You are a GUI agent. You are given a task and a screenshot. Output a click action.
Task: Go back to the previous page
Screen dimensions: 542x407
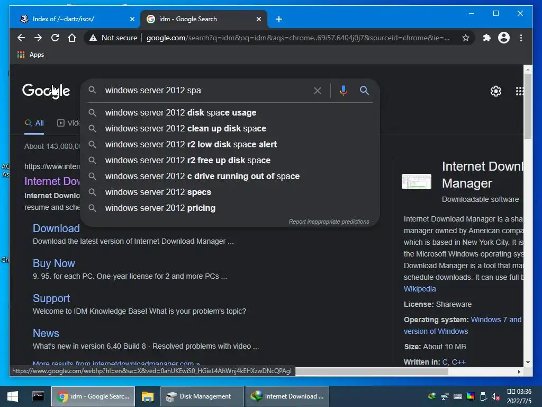[21, 38]
